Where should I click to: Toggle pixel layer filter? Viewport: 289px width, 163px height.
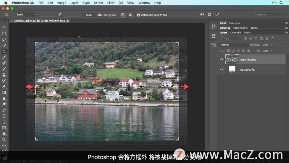pyautogui.click(x=245, y=39)
